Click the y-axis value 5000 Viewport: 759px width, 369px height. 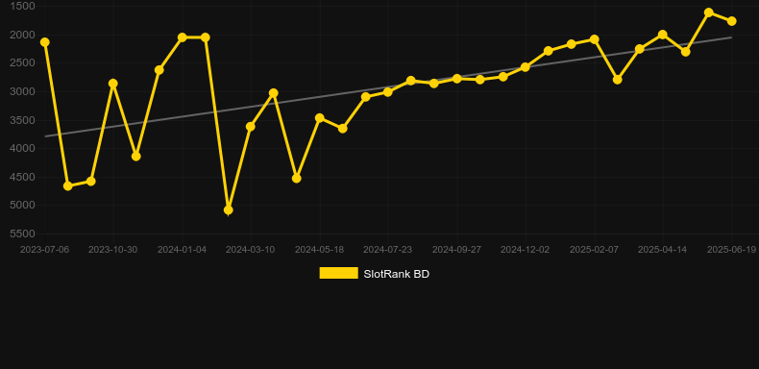pyautogui.click(x=23, y=206)
